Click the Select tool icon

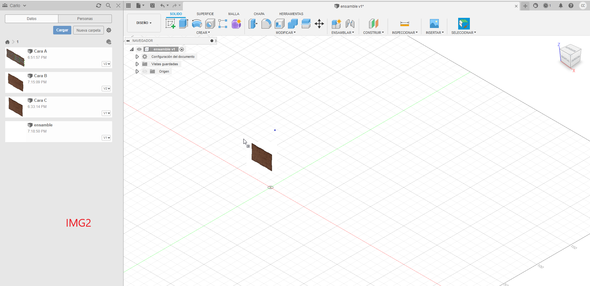464,24
